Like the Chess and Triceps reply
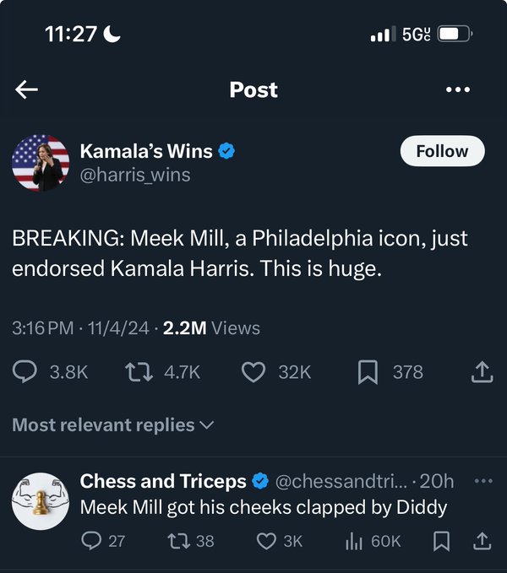Screen dimensions: 507x573 point(265,541)
